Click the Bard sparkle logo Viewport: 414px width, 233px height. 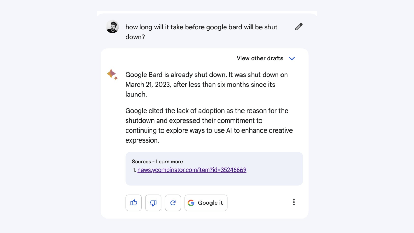[x=112, y=75]
